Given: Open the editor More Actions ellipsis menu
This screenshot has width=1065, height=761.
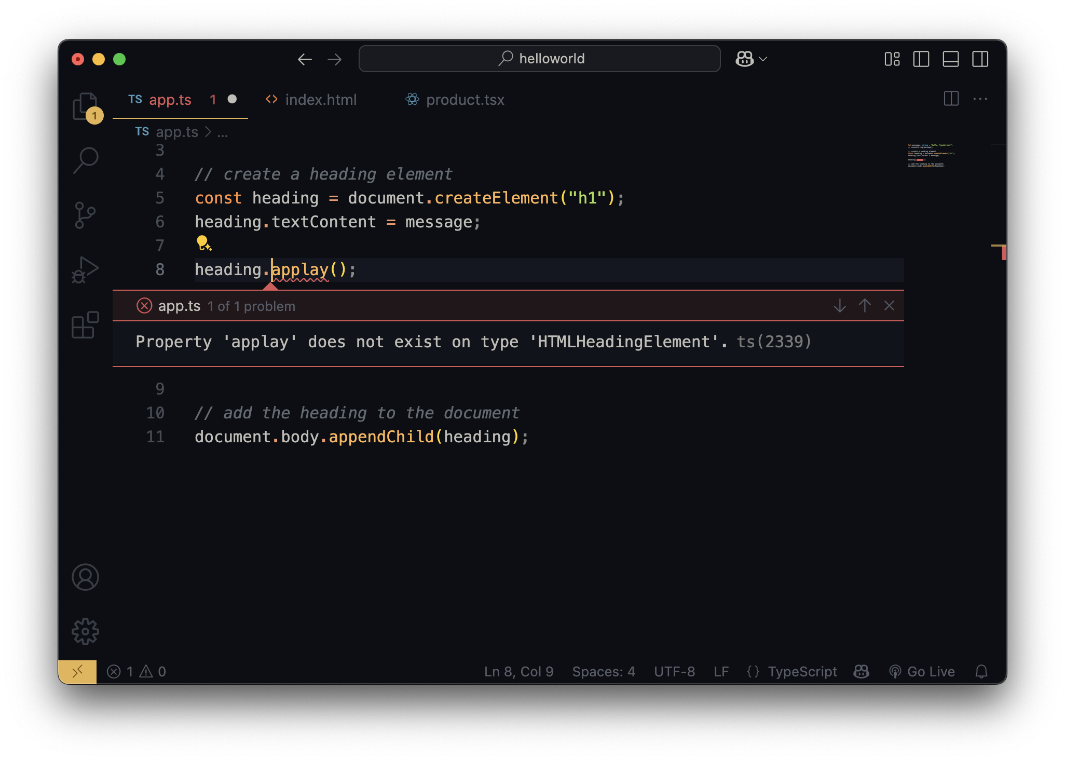Looking at the screenshot, I should (980, 99).
